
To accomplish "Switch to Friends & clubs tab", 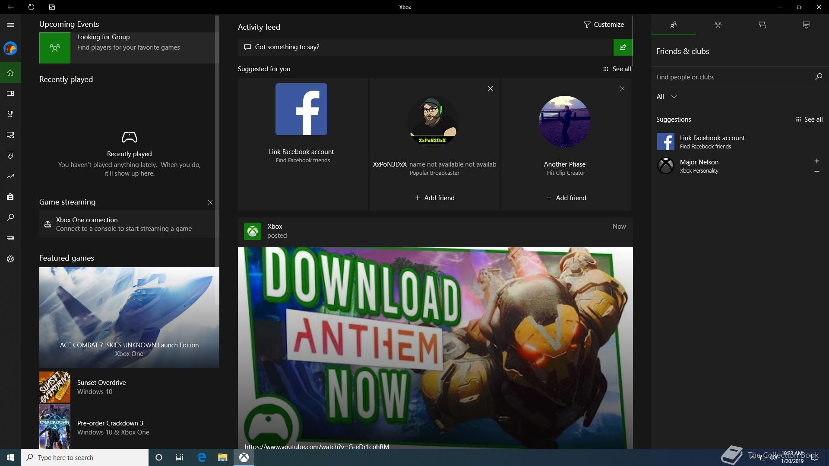I will point(673,25).
